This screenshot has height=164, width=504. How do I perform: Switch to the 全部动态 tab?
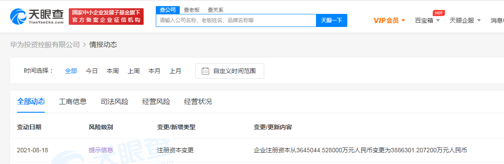pyautogui.click(x=31, y=102)
